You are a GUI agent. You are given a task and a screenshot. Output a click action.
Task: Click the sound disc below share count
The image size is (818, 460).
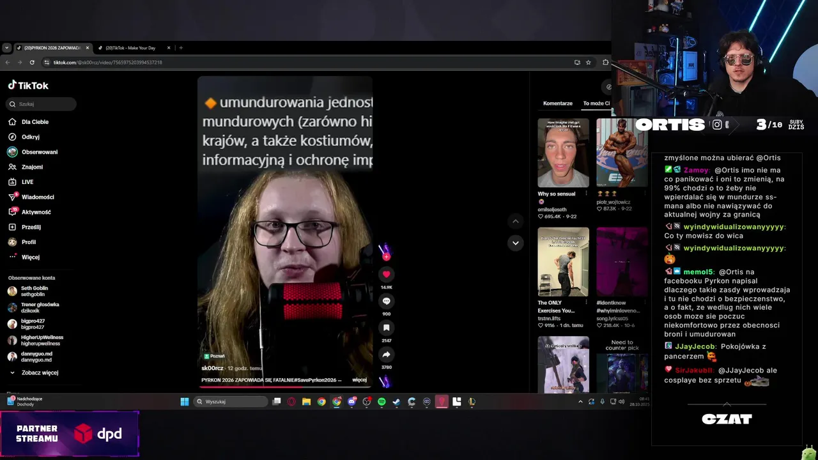385,381
